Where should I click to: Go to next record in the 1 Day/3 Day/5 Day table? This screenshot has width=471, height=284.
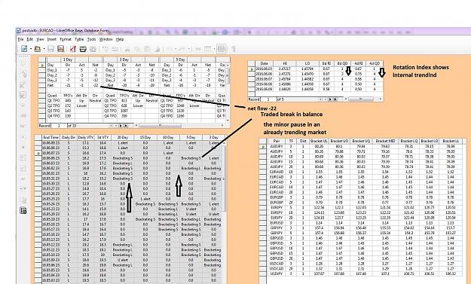(121, 126)
